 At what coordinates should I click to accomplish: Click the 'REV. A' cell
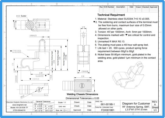click(x=155, y=103)
